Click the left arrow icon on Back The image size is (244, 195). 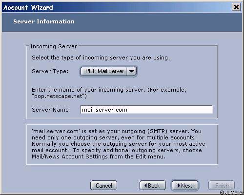pyautogui.click(x=146, y=185)
